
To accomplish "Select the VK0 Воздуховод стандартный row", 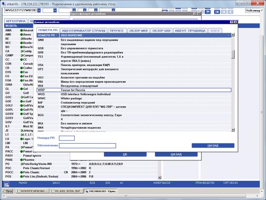I will click(x=134, y=86).
